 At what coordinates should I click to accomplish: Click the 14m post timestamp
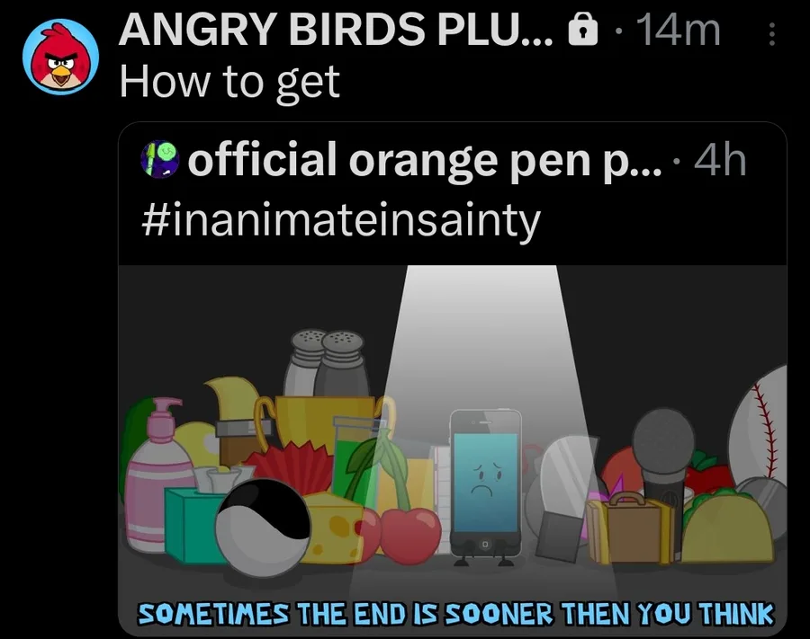click(679, 31)
